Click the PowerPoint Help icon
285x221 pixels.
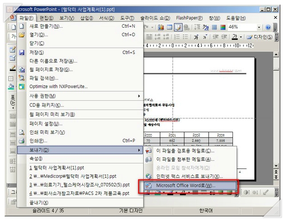coord(268,27)
